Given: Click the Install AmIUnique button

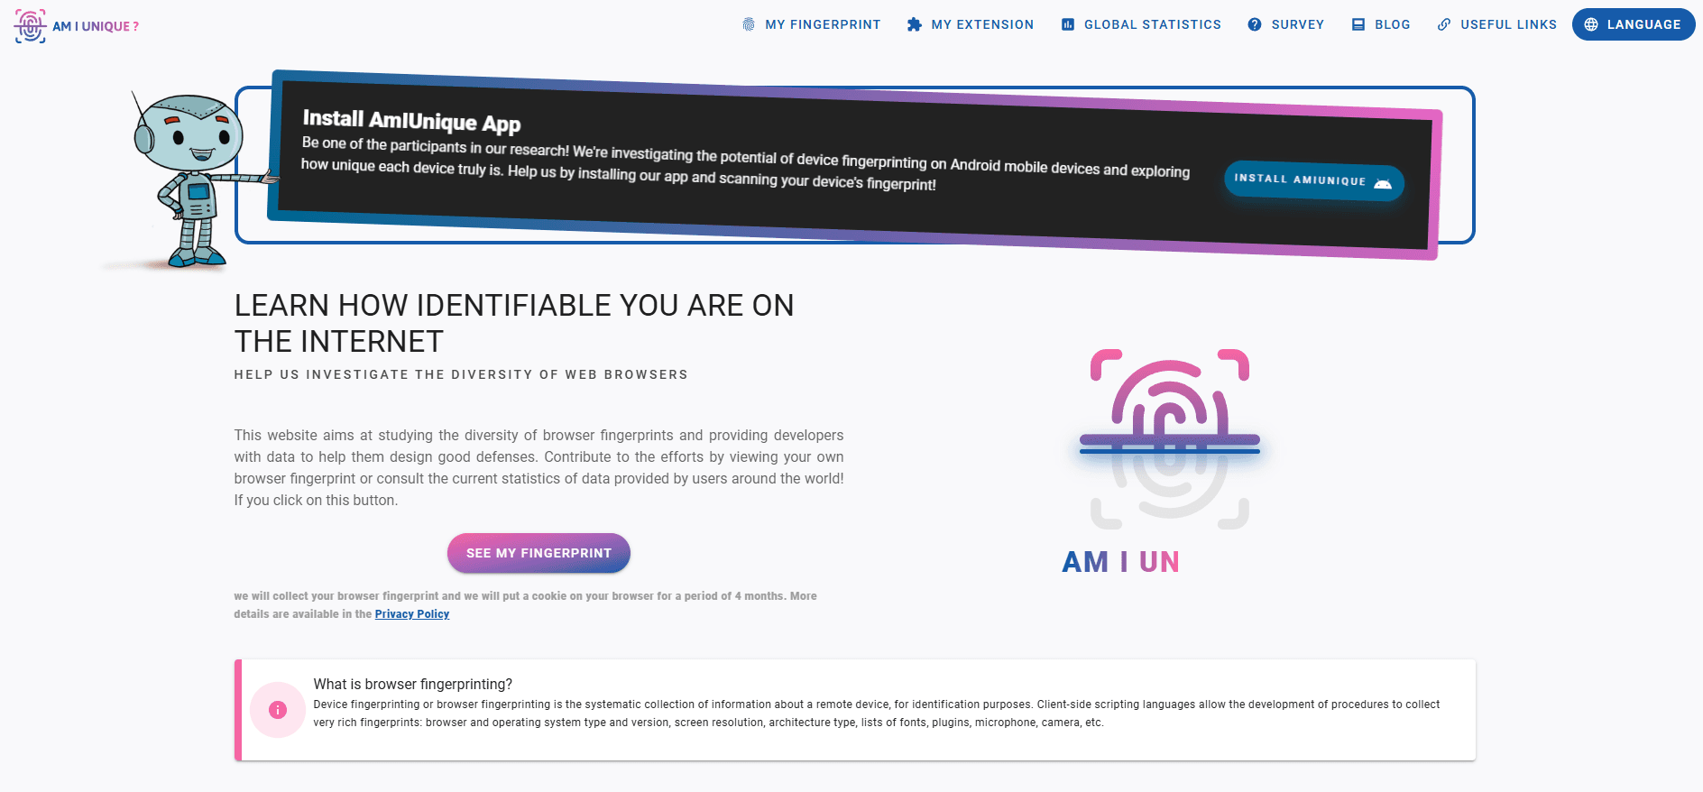Looking at the screenshot, I should pyautogui.click(x=1314, y=180).
